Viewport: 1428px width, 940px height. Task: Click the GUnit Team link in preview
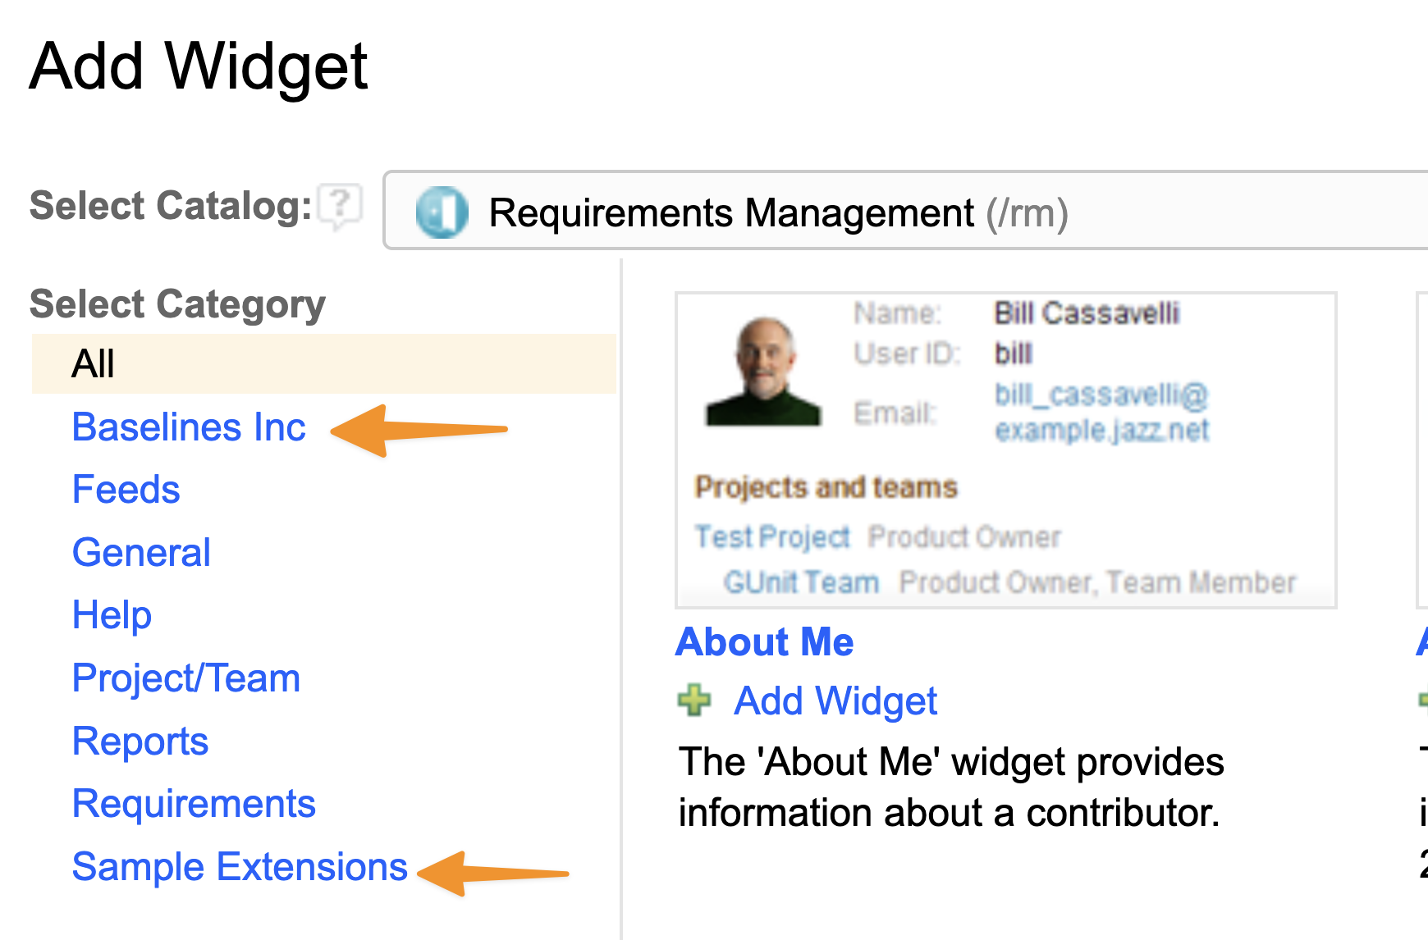tap(801, 582)
